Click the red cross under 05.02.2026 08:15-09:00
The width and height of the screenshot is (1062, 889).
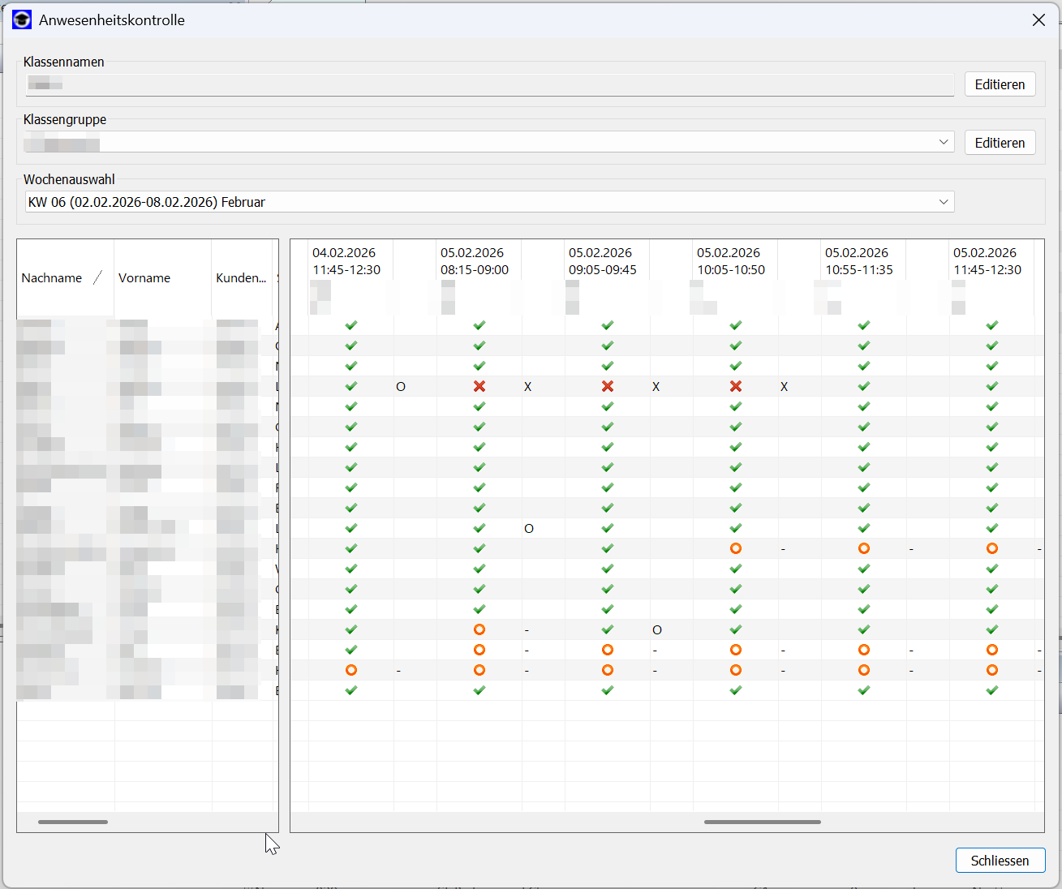tap(479, 386)
